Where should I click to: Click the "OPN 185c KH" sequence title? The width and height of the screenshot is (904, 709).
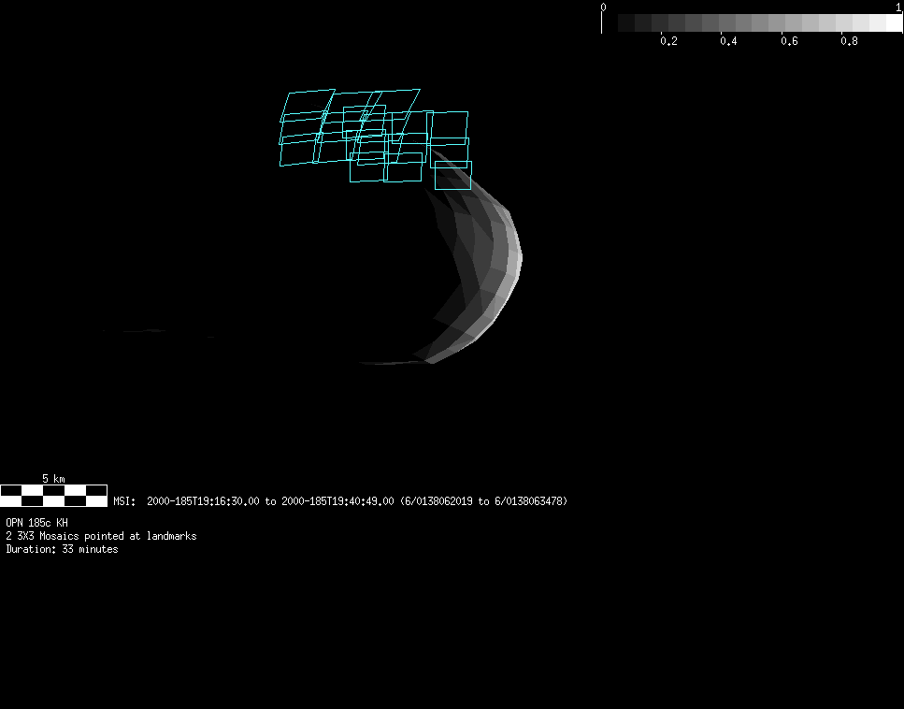tap(36, 523)
